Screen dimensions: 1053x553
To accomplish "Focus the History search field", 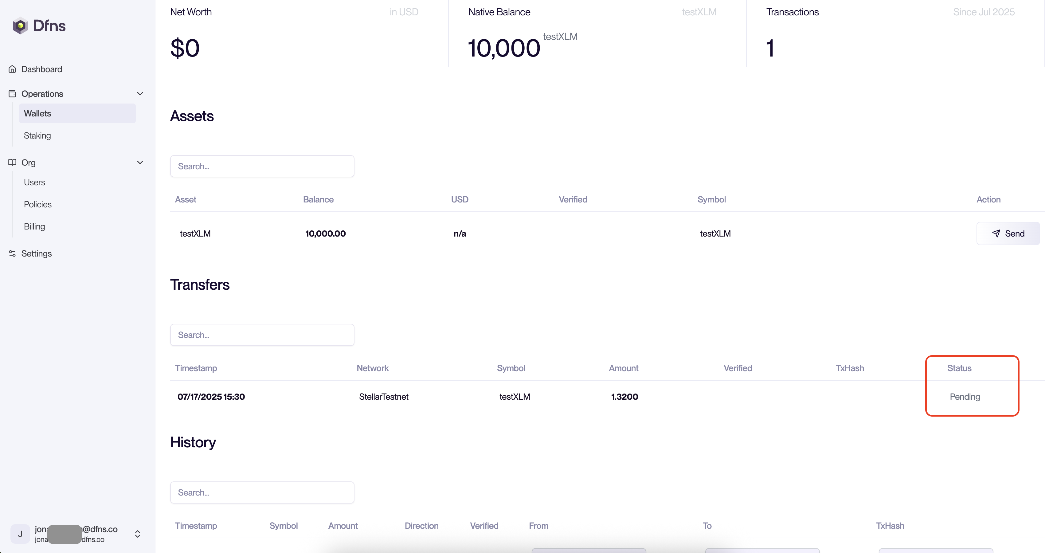I will [262, 492].
